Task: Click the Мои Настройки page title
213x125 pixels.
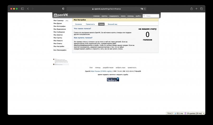Action: coord(80,20)
